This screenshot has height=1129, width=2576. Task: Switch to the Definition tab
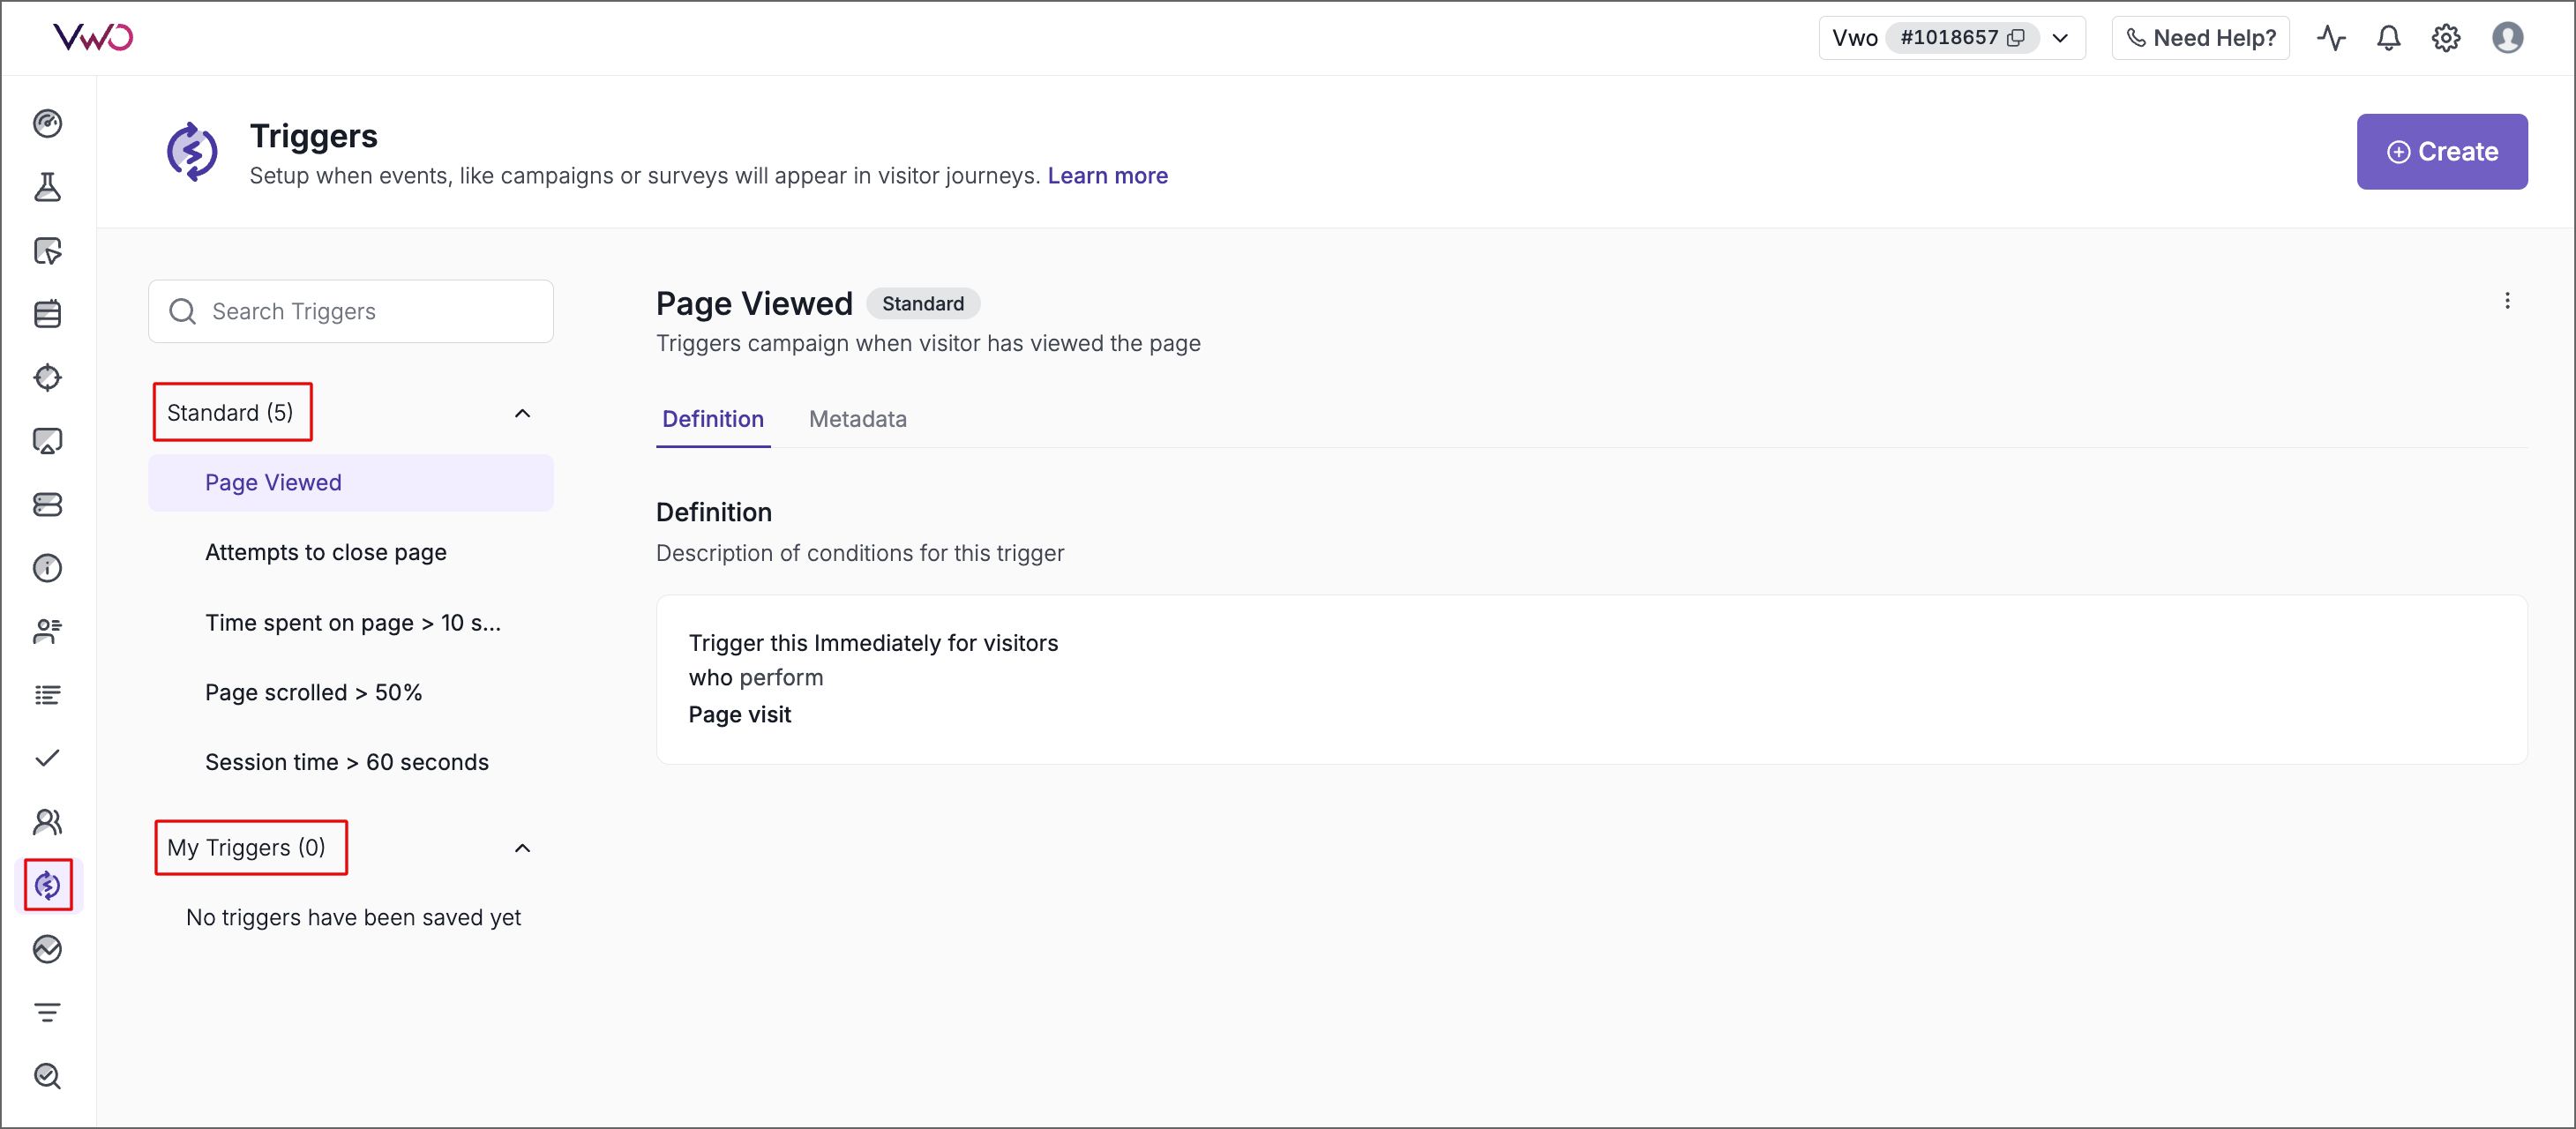click(x=713, y=419)
